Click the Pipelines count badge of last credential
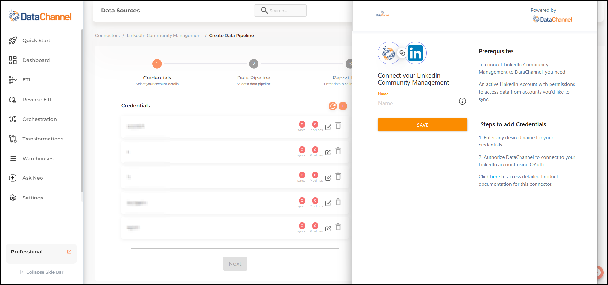The image size is (608, 285). pyautogui.click(x=315, y=226)
